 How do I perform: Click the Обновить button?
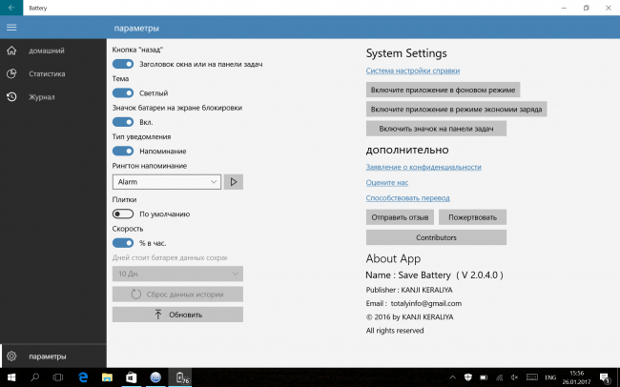pyautogui.click(x=177, y=315)
